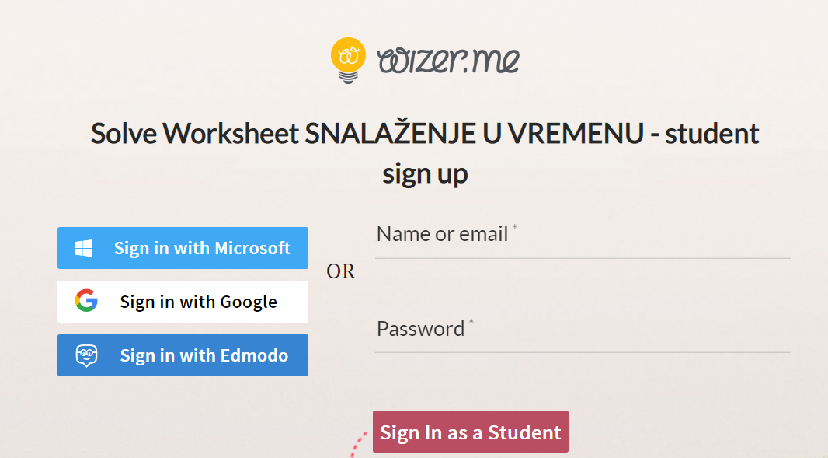Focus the Name or email field
Image resolution: width=828 pixels, height=458 pixels.
pos(583,239)
